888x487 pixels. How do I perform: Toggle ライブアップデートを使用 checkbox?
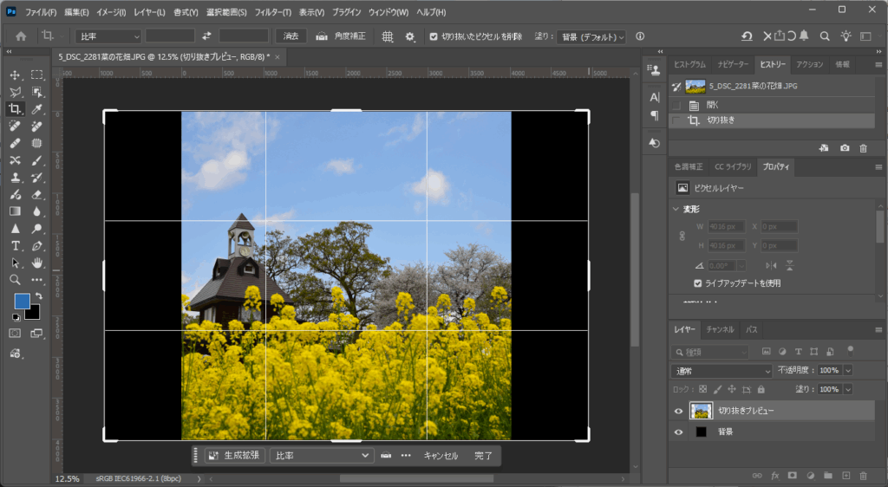click(698, 283)
